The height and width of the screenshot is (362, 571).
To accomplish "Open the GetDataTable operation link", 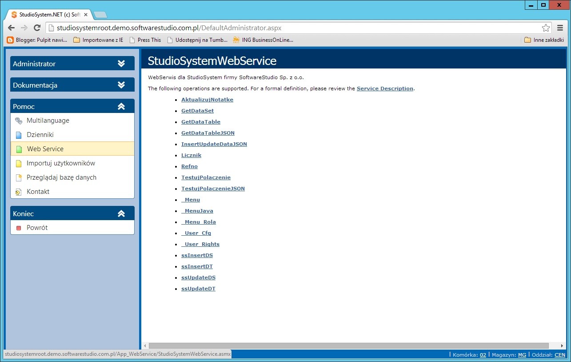I will tap(201, 122).
